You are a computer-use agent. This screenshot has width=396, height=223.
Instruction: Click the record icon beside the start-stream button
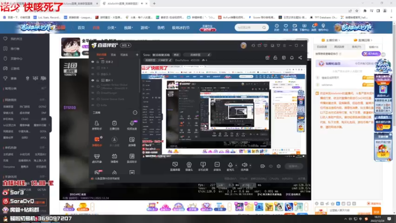(263, 166)
